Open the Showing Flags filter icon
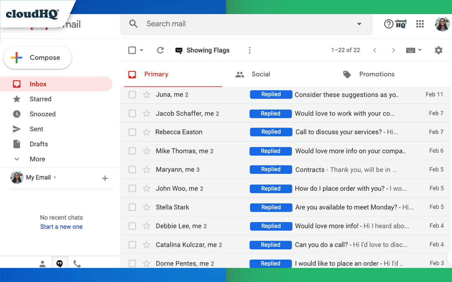The width and height of the screenshot is (452, 282). [x=180, y=50]
